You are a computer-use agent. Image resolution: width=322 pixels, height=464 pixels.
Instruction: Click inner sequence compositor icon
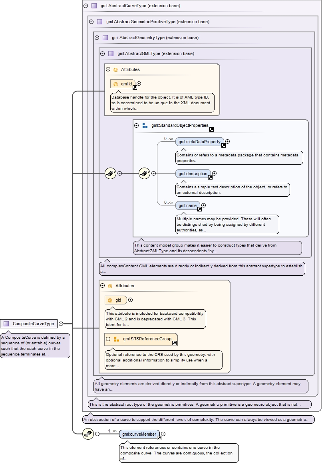[x=145, y=174]
